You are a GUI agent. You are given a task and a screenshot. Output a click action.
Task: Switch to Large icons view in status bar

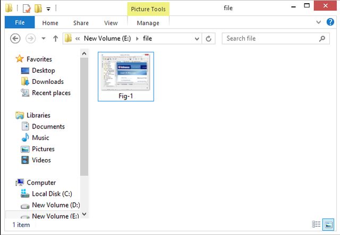coord(328,224)
